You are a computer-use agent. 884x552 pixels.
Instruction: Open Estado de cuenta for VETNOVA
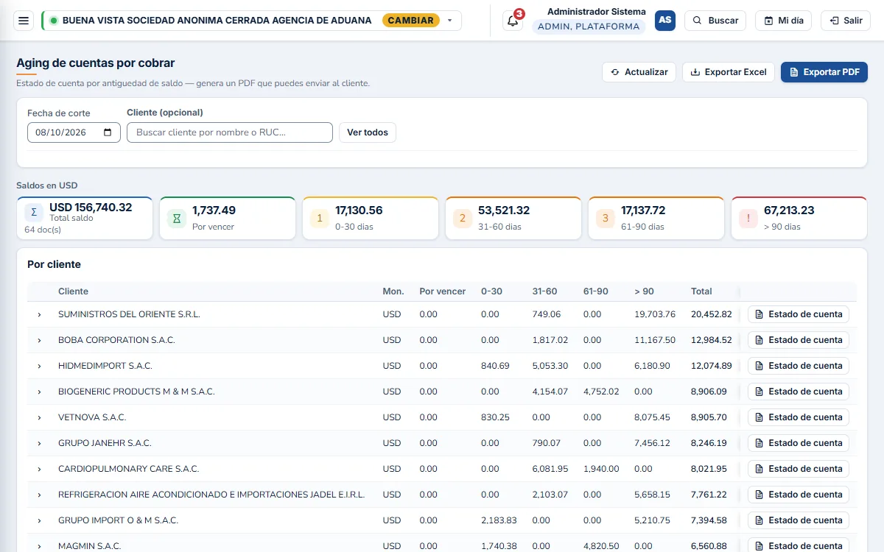(x=799, y=417)
